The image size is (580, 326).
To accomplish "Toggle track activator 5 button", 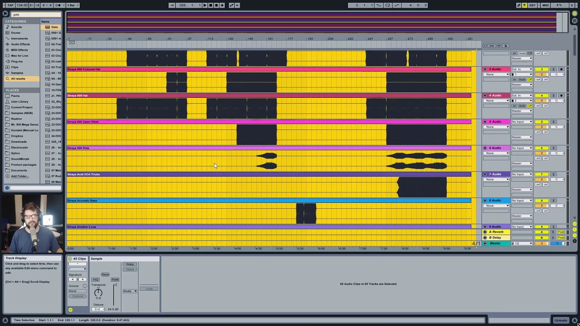I will 541,122.
